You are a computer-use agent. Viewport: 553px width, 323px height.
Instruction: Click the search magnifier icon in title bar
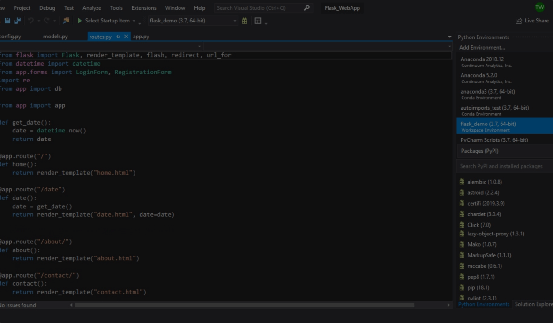pos(307,8)
